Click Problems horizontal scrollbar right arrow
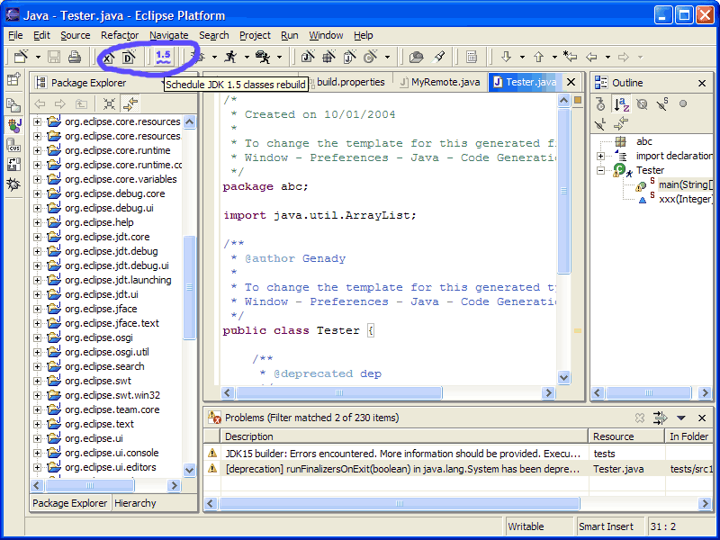 (705, 503)
